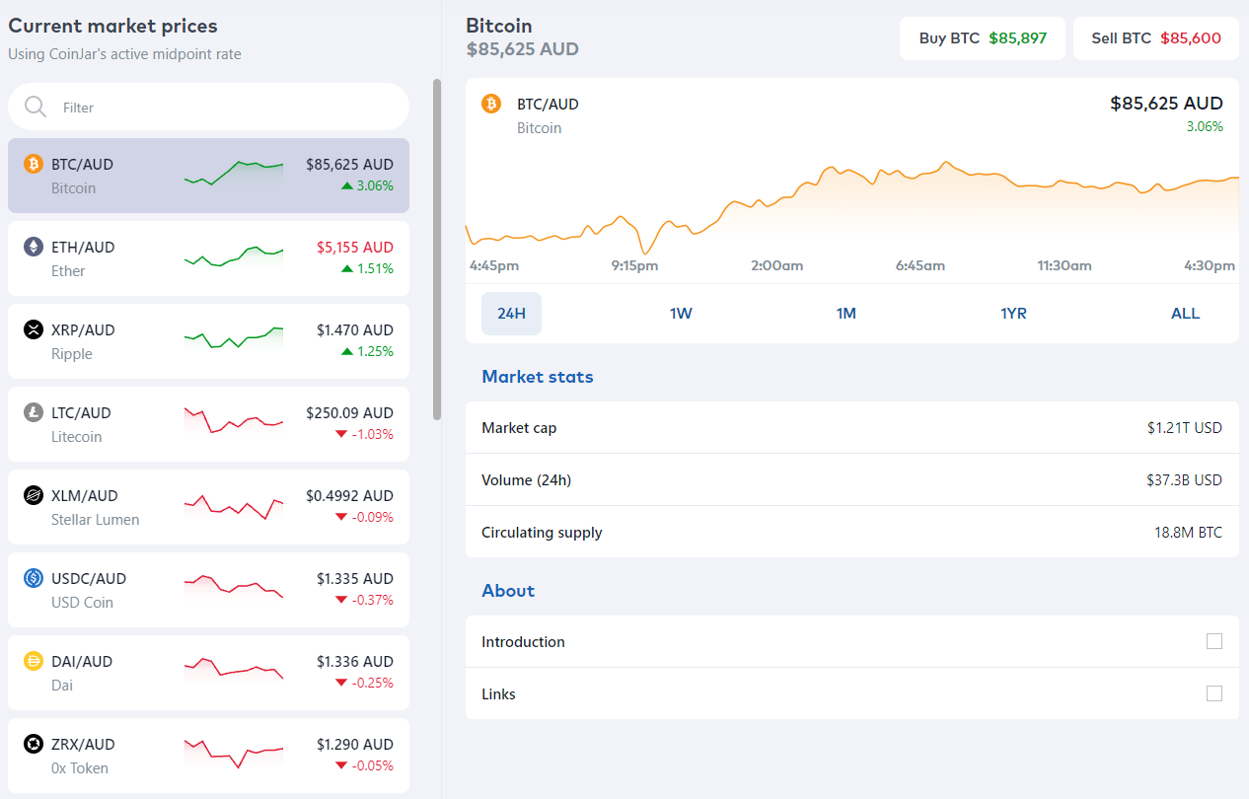1249x799 pixels.
Task: Select the LTC/AUD pair label
Action: 81,412
